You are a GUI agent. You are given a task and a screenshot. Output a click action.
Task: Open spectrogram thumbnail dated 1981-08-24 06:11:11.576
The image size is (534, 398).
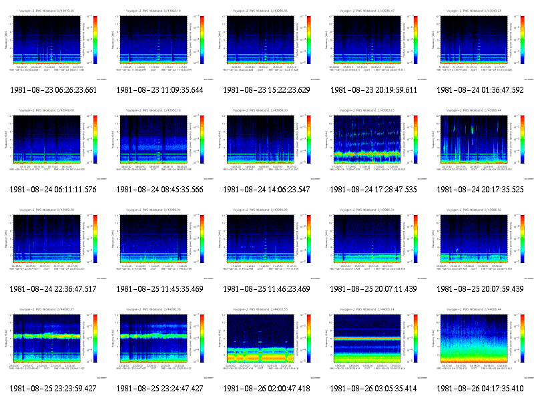53,144
